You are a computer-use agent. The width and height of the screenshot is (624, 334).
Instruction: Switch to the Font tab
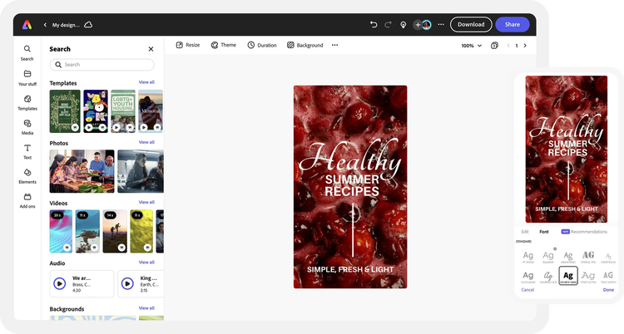(543, 232)
